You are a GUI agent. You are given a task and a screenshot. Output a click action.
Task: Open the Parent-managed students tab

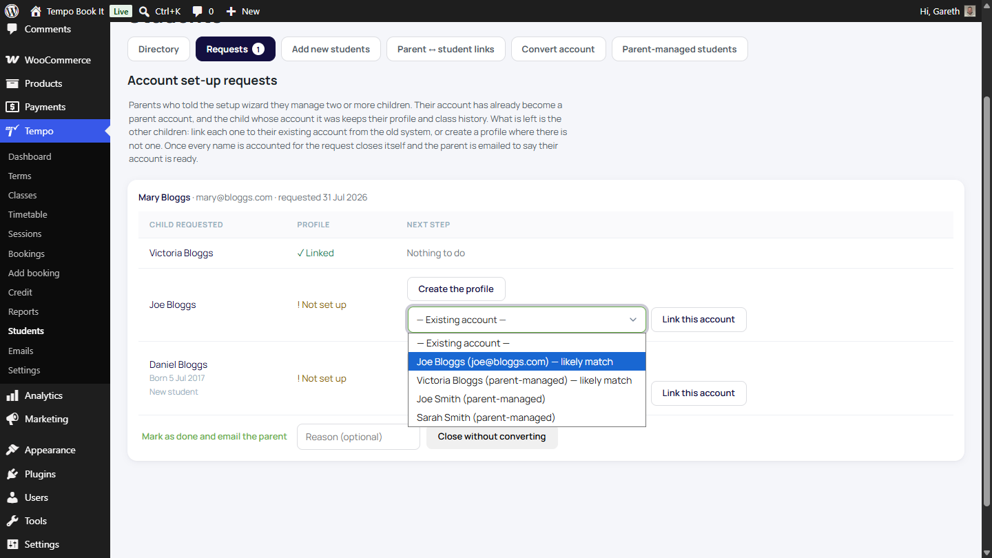pyautogui.click(x=679, y=49)
